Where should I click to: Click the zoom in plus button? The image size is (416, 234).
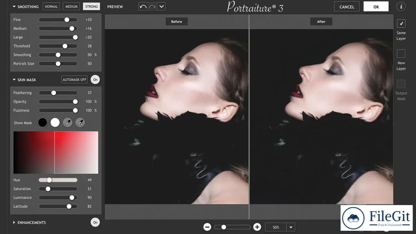(x=257, y=227)
